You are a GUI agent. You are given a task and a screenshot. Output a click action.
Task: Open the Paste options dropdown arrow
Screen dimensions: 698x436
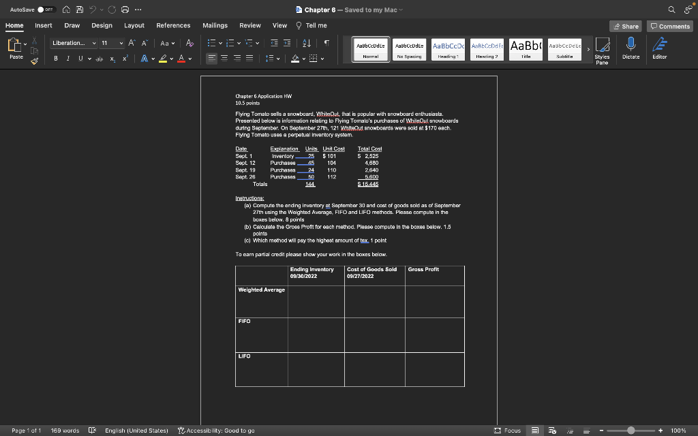(x=25, y=44)
